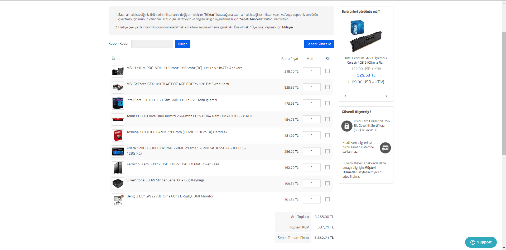Screen dimensions: 506x250
Task: Tick the delete checkbox for MSI H310M motherboard
Action: click(327, 71)
